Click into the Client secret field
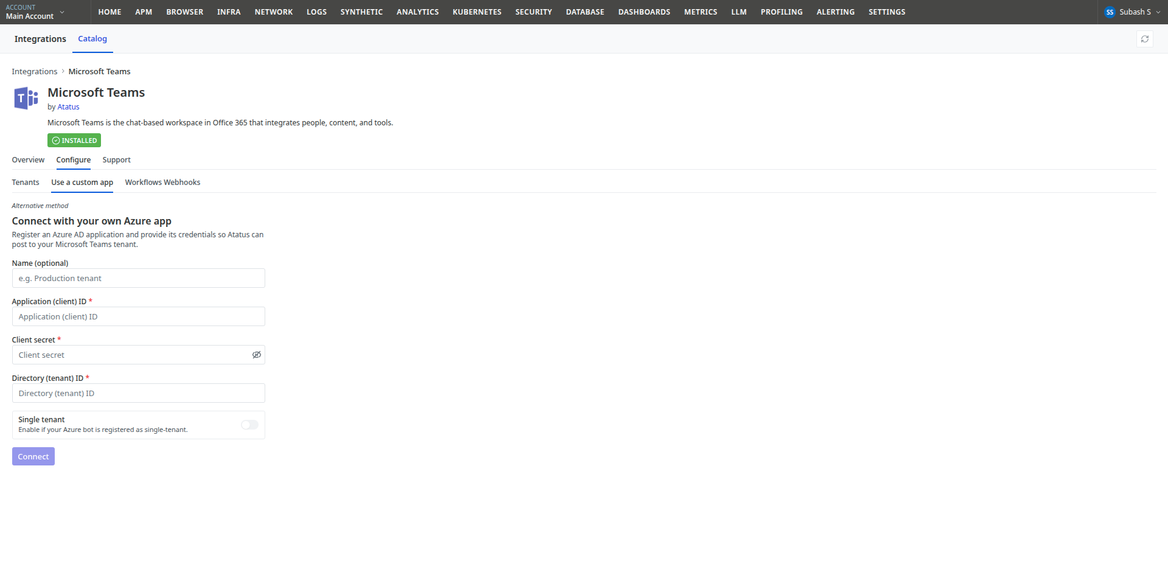Screen dimensions: 1168x564 [131, 355]
